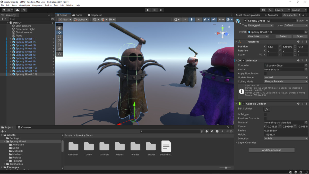Image resolution: width=309 pixels, height=174 pixels.
Task: Click the Animator component presets icon
Action: [302, 61]
